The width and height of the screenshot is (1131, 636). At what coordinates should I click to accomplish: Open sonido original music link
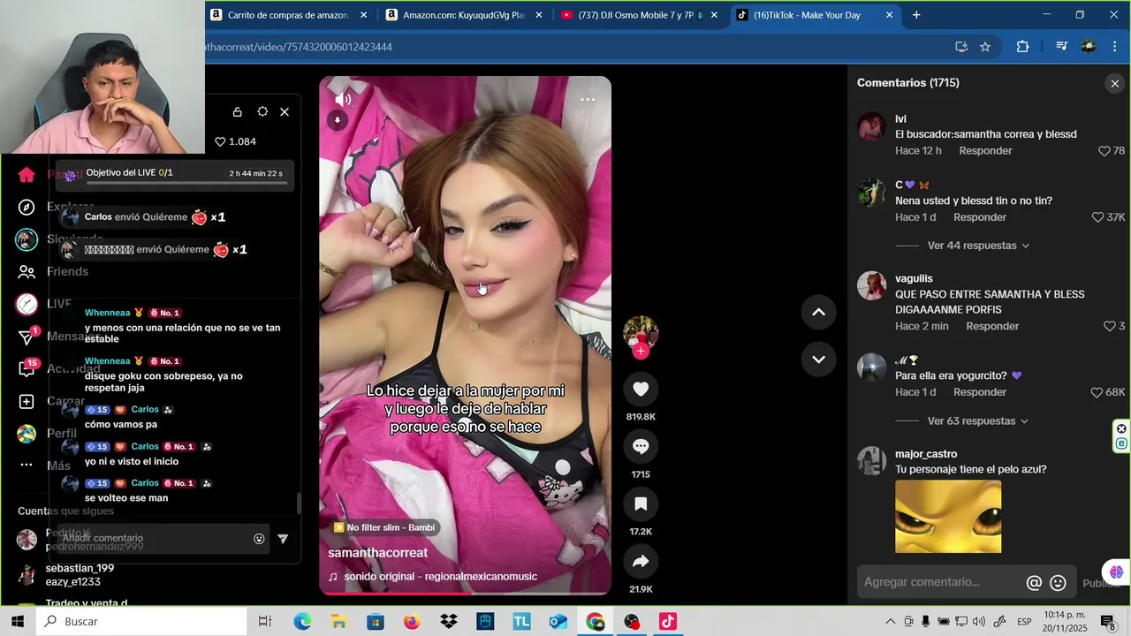click(x=433, y=577)
